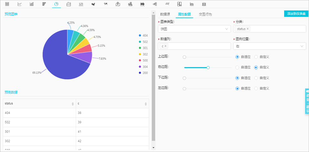Click the 添加到仪表盘 button

pos(296,14)
